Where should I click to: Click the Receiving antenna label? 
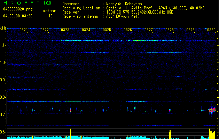80,16
